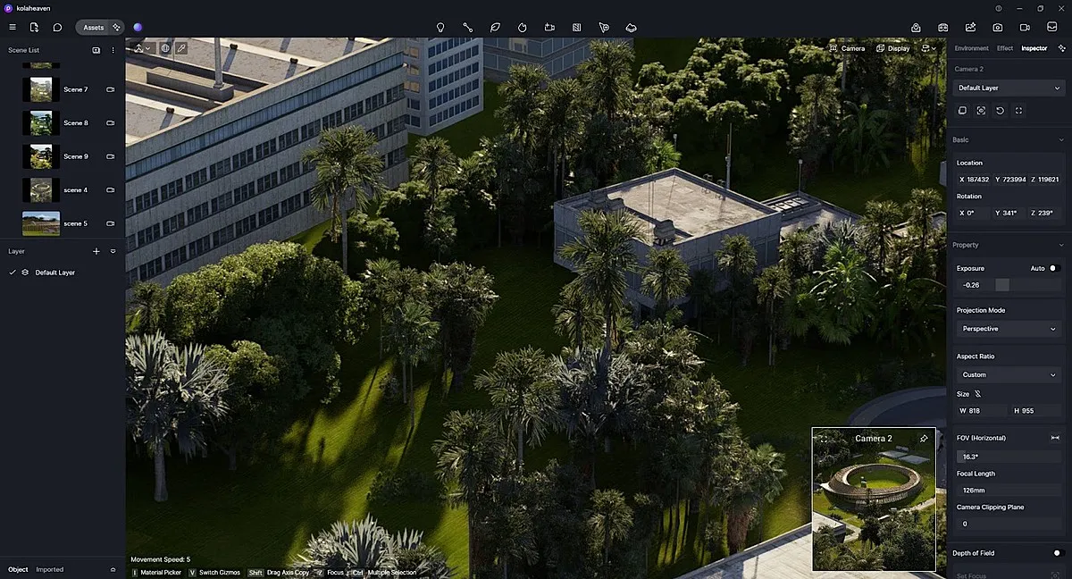Open the chat bubble icon

click(x=57, y=28)
